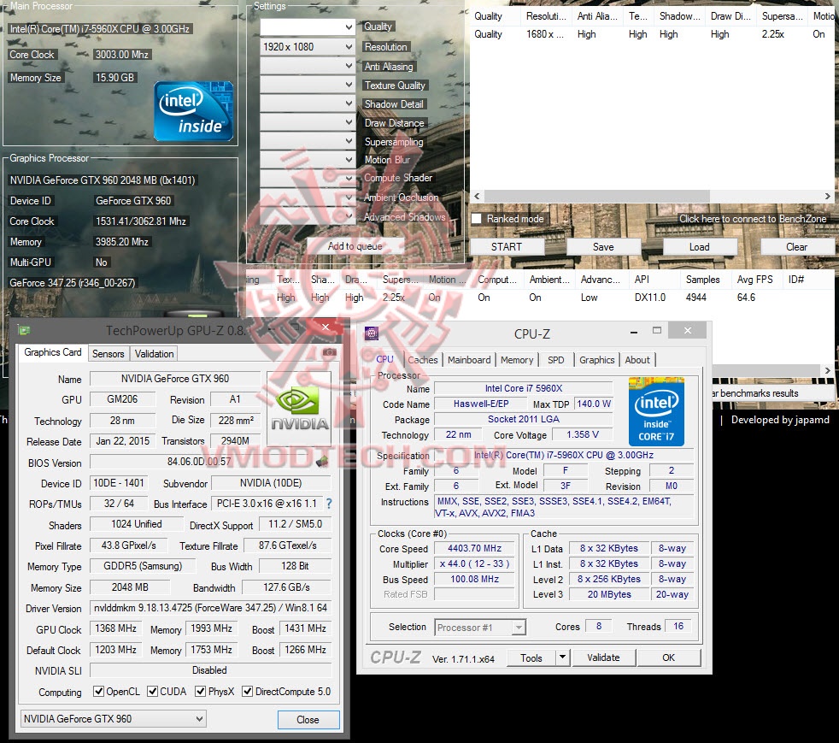The image size is (839, 743).
Task: Click the Save button
Action: coord(603,247)
